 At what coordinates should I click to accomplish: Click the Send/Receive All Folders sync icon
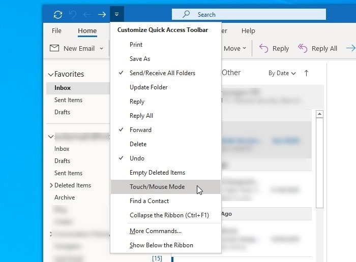point(58,15)
